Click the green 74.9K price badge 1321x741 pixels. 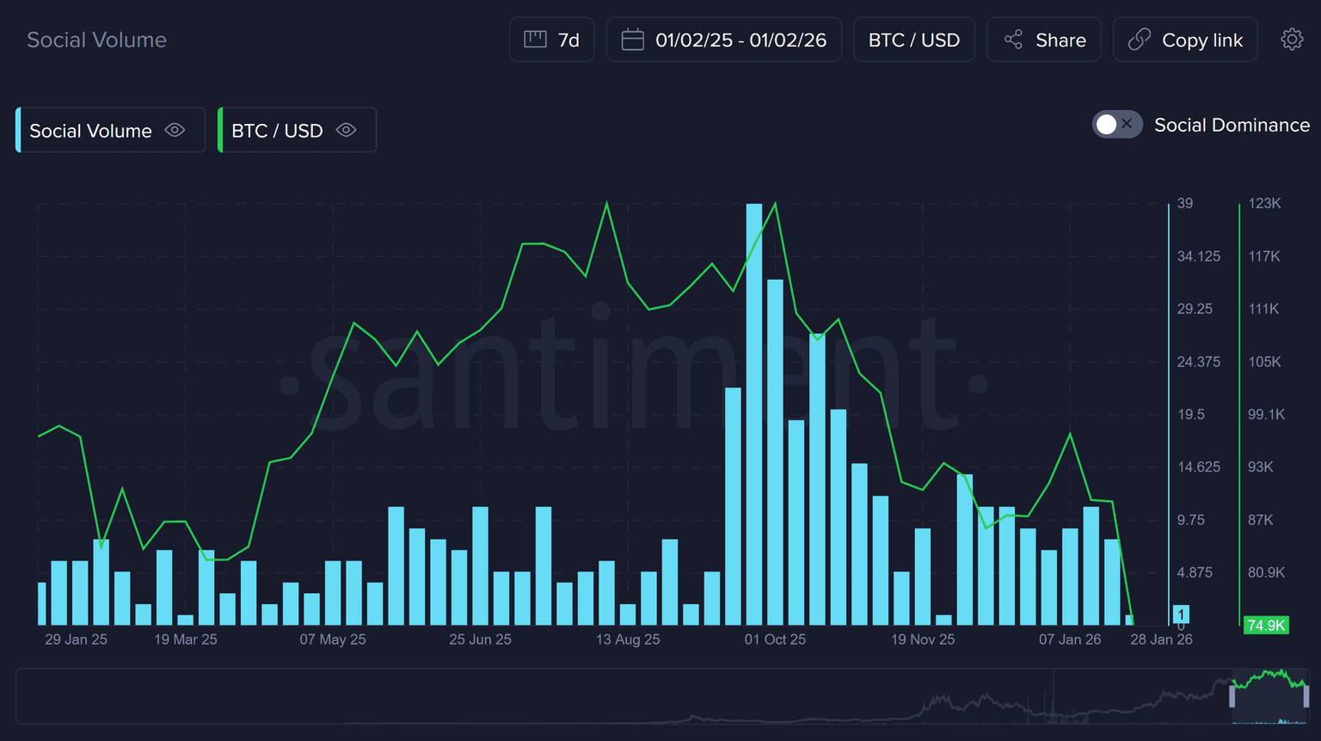click(1266, 626)
